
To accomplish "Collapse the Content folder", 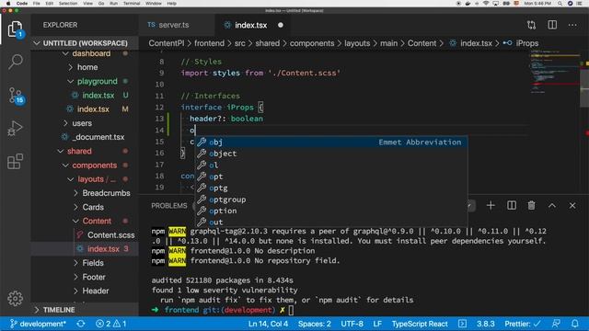I will coord(97,221).
